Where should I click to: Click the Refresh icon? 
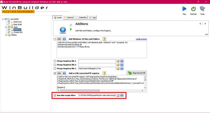(193, 9)
